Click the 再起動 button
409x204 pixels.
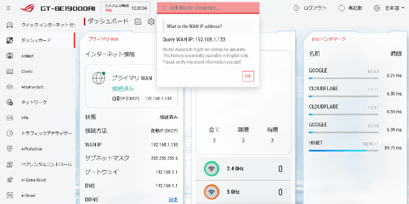(355, 8)
